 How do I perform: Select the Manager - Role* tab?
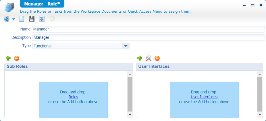tap(42, 4)
